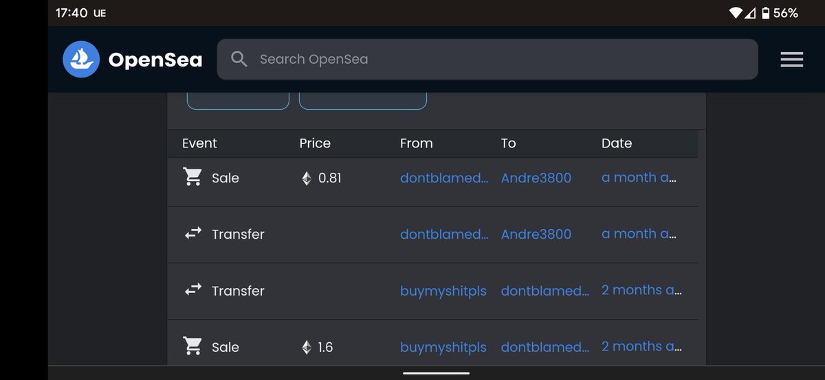Open dontblamed... sender on 0.81 sale row
825x380 pixels.
coord(444,178)
